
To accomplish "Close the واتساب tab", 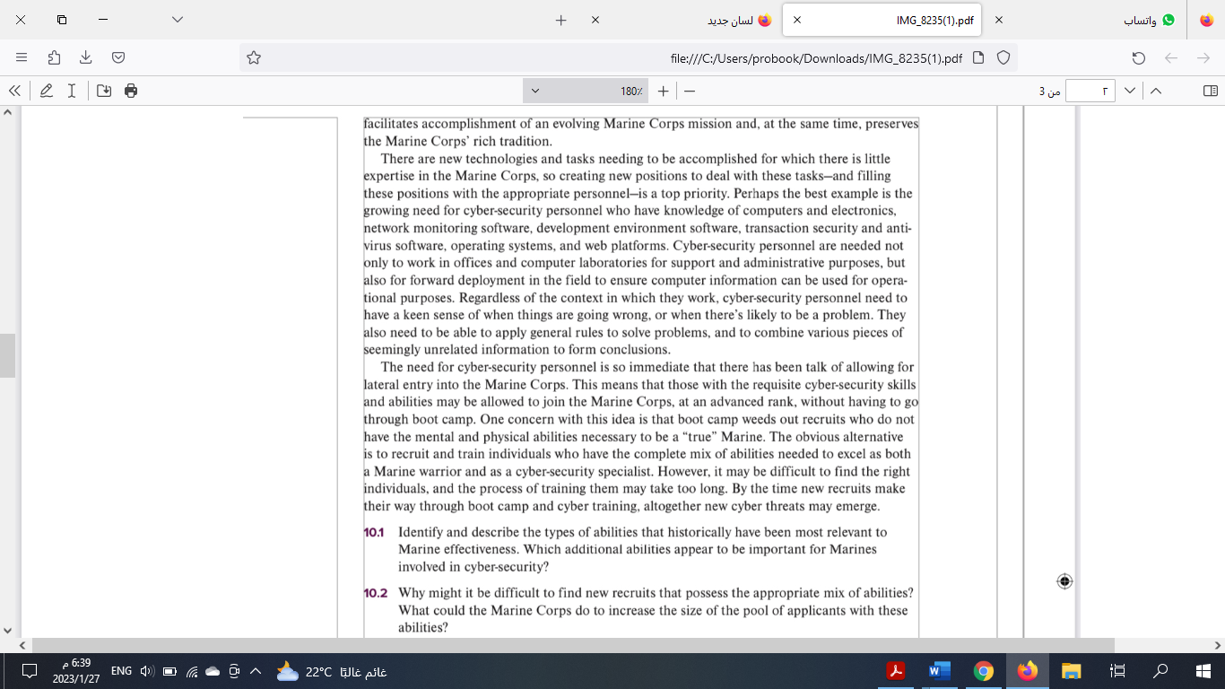I will coord(1000,20).
